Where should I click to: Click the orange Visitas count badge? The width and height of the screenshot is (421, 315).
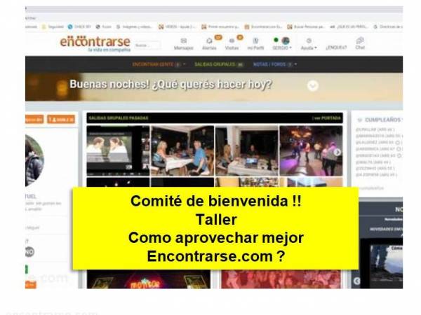240,38
